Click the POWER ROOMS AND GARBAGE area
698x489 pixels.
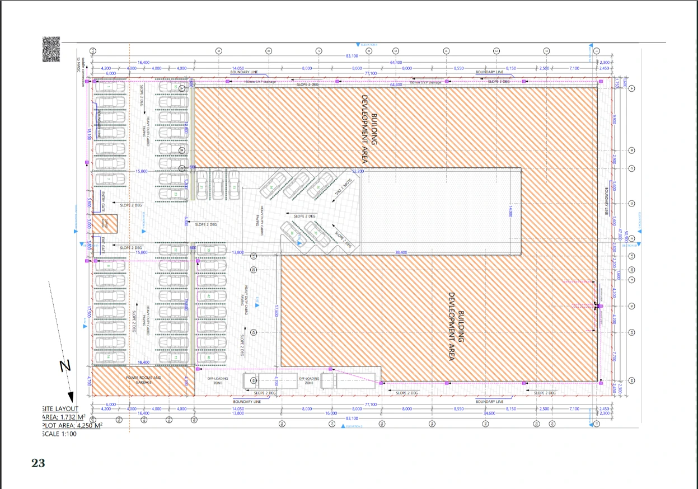143,380
